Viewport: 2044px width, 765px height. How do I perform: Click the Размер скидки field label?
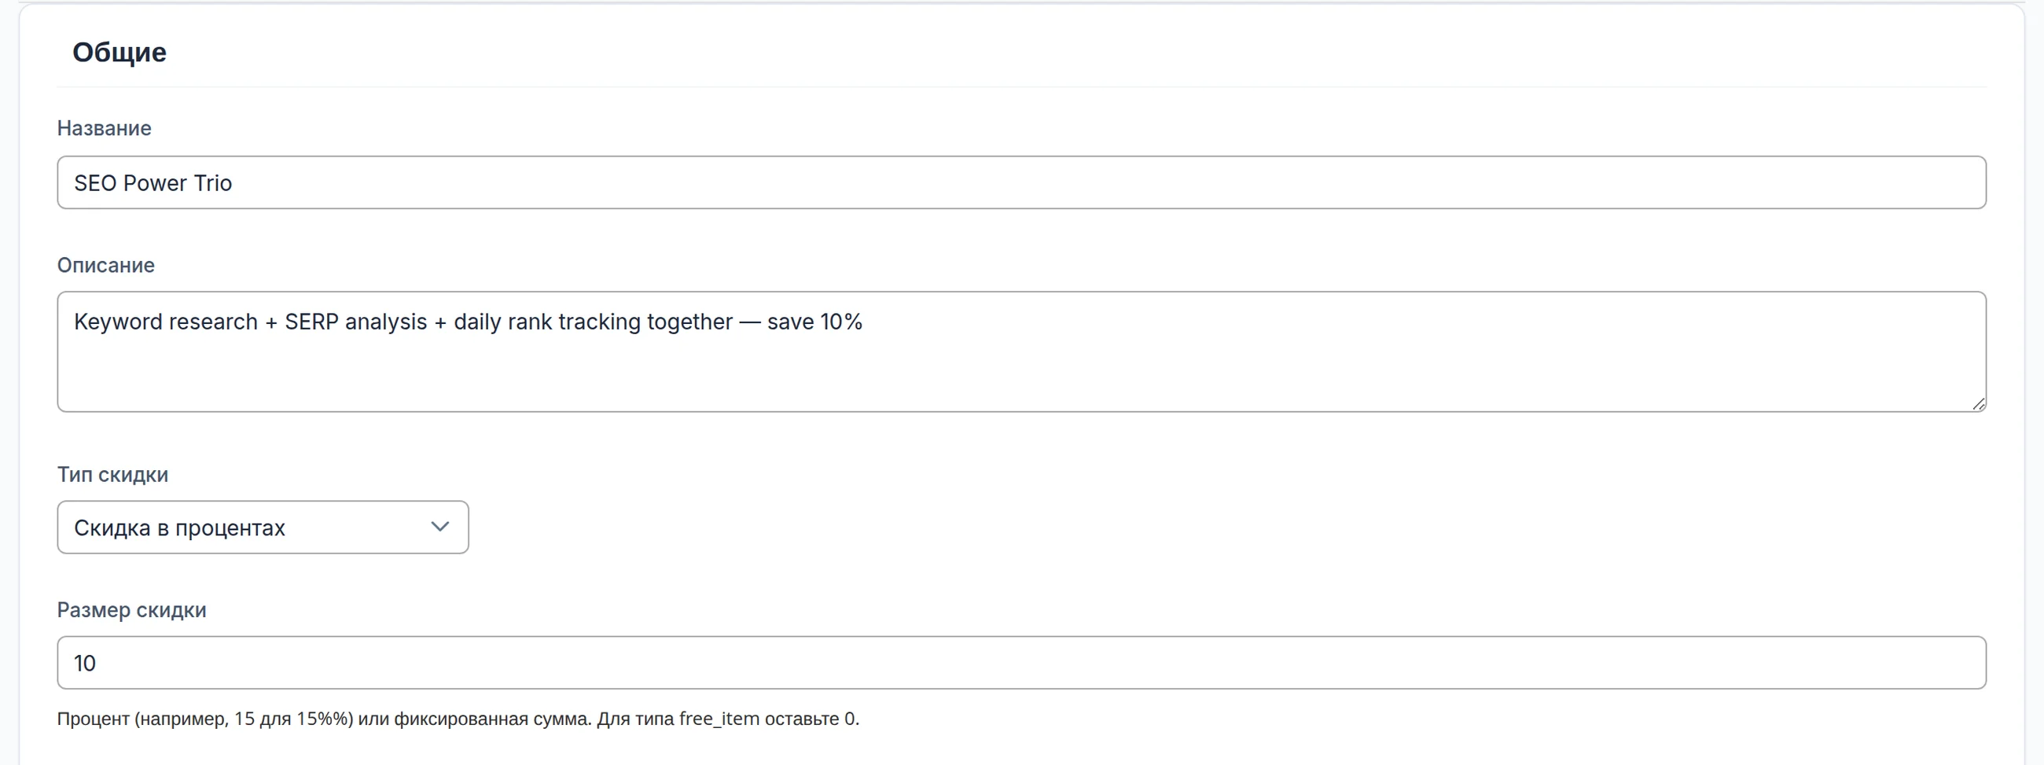(x=132, y=610)
